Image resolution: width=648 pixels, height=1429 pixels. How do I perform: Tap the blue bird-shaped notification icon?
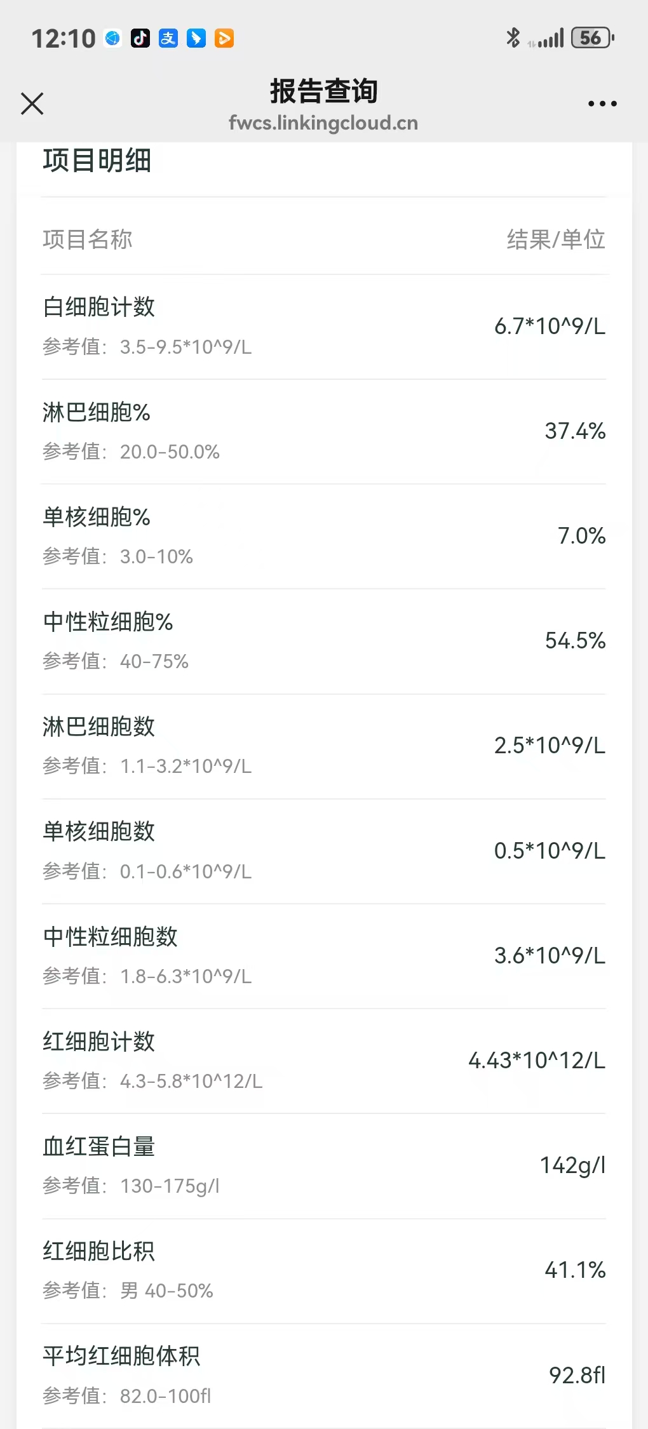[196, 38]
